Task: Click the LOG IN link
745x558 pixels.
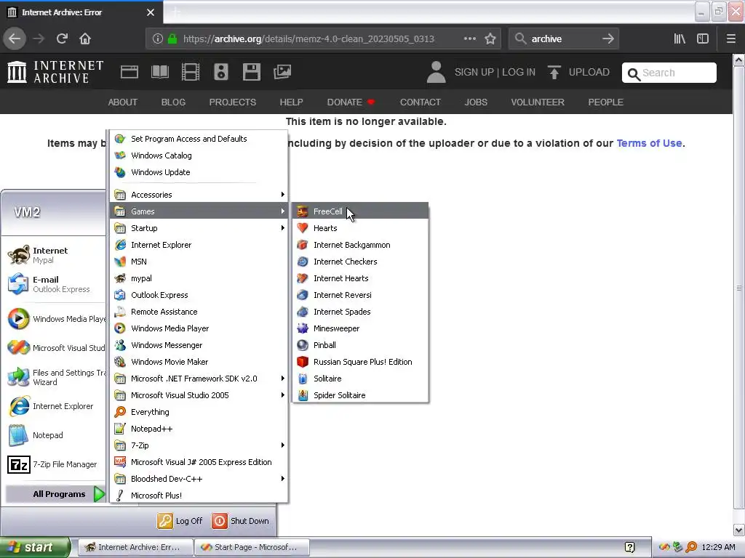Action: 518,72
